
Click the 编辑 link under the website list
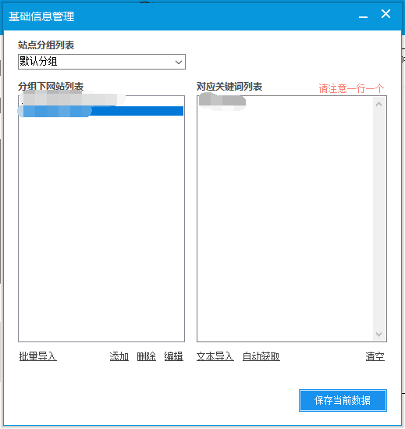point(173,356)
